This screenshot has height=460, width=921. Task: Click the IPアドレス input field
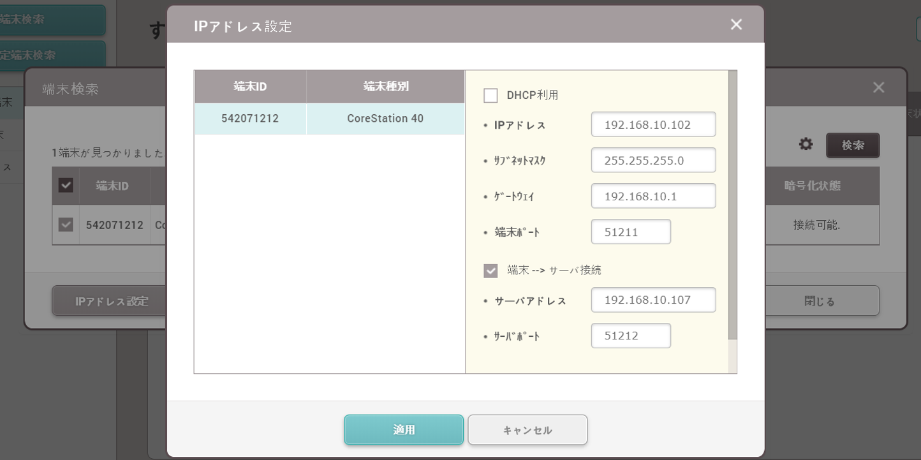653,124
